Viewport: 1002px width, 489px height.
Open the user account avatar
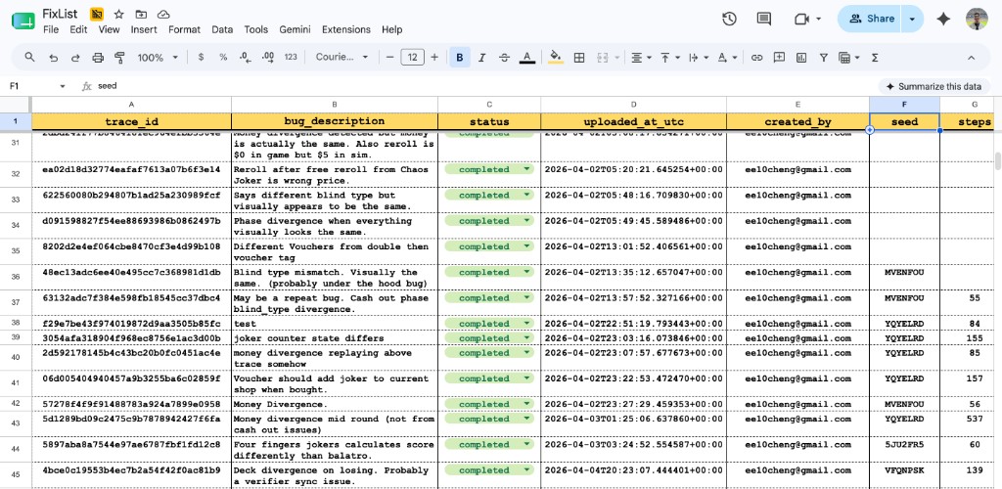[x=977, y=20]
